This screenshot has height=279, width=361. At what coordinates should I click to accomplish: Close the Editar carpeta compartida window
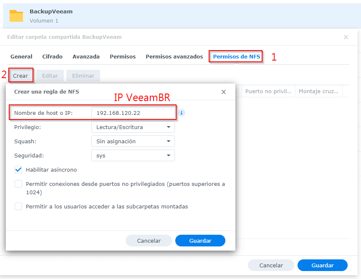tap(346, 37)
